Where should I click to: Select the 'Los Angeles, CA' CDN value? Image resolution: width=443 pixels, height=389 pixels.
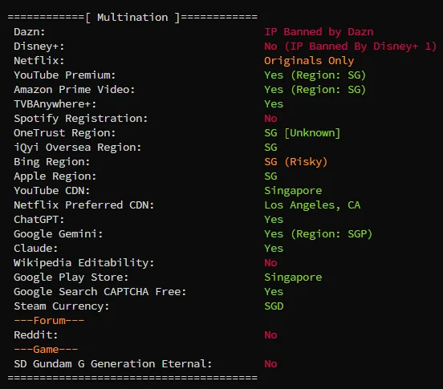(x=312, y=205)
